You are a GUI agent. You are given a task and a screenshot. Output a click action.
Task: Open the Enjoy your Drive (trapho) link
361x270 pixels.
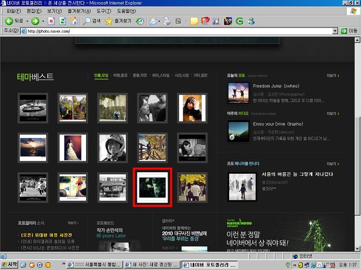pos(278,124)
